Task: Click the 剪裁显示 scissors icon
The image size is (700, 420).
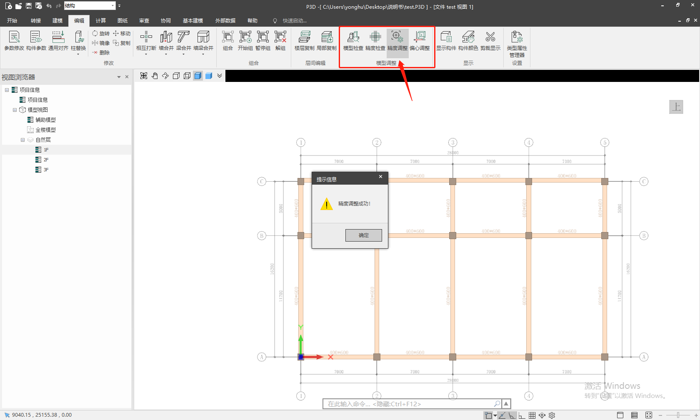Action: click(490, 40)
